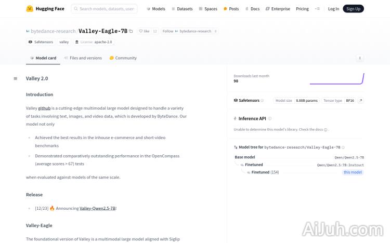Expand the additional navigation menu icon
This screenshot has width=390, height=243.
tap(317, 9)
